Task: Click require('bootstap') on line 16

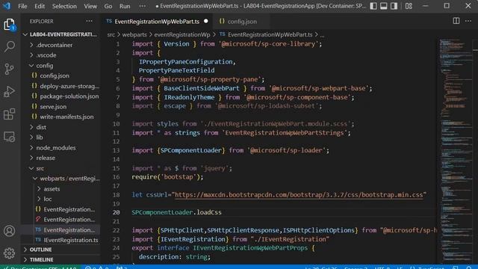Action: [x=167, y=177]
